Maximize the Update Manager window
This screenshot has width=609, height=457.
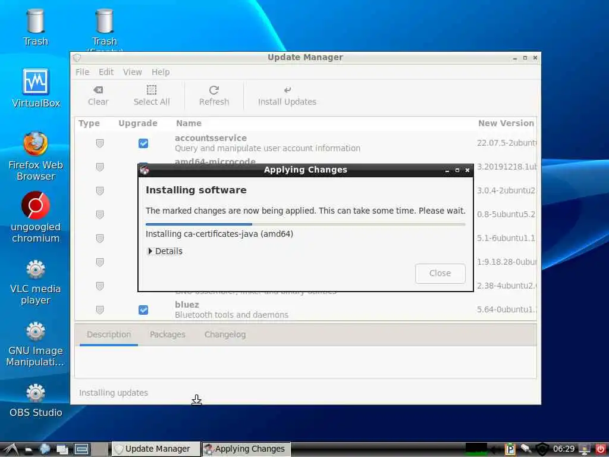pos(525,58)
